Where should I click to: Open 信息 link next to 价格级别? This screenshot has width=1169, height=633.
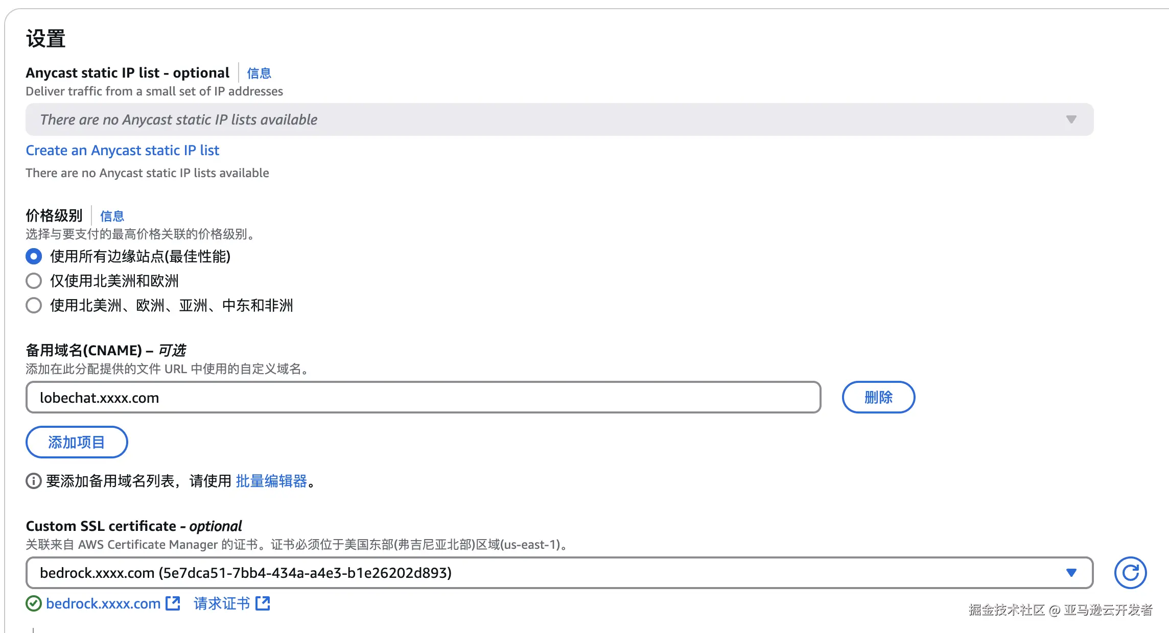[x=112, y=216]
